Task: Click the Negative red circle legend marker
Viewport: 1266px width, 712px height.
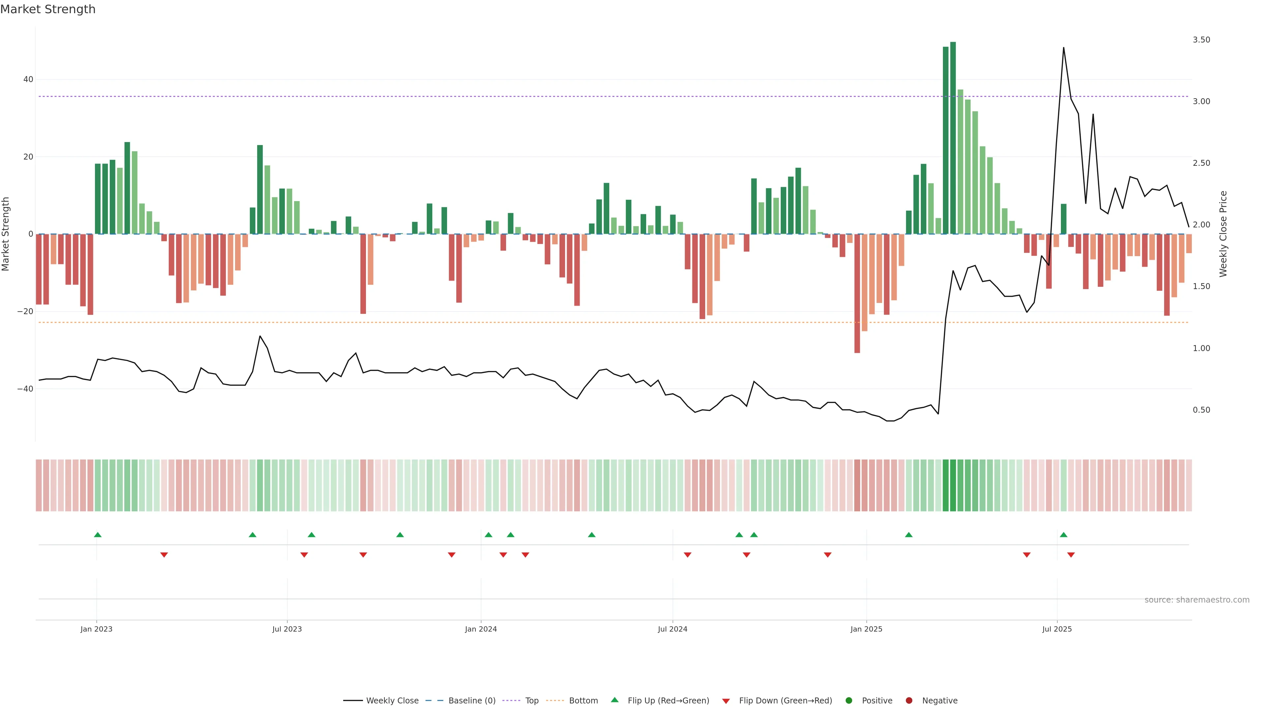Action: click(909, 700)
